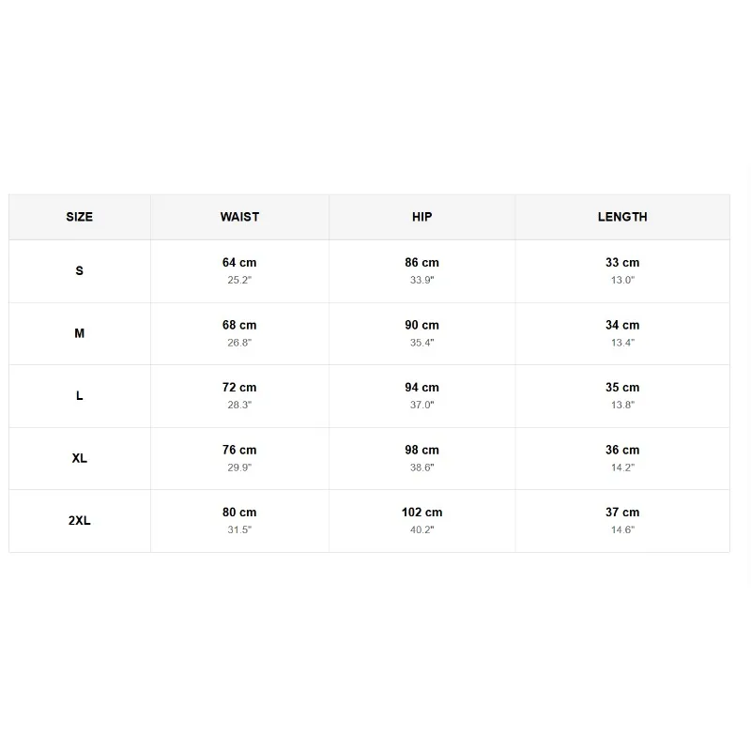Click the 94 cm hip value
The image size is (751, 751).
click(421, 388)
